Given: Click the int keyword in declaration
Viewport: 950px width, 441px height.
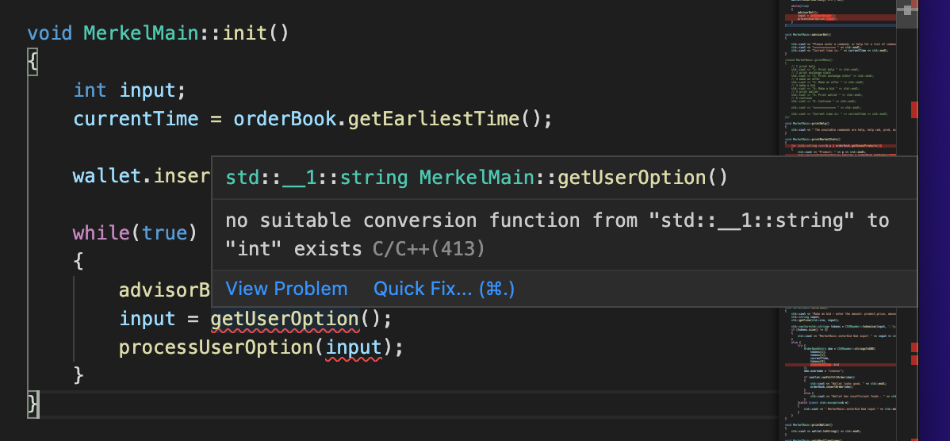Looking at the screenshot, I should coord(90,90).
